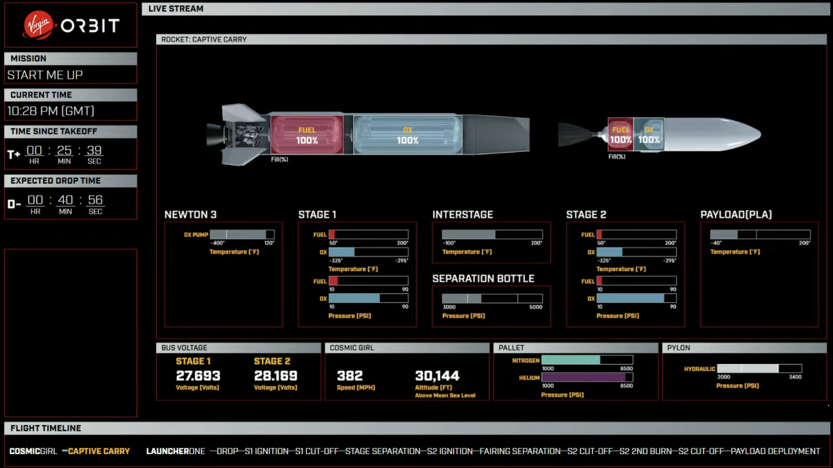Screen dimensions: 833x468
Task: Click the D- minutes value 40
Action: [x=65, y=200]
